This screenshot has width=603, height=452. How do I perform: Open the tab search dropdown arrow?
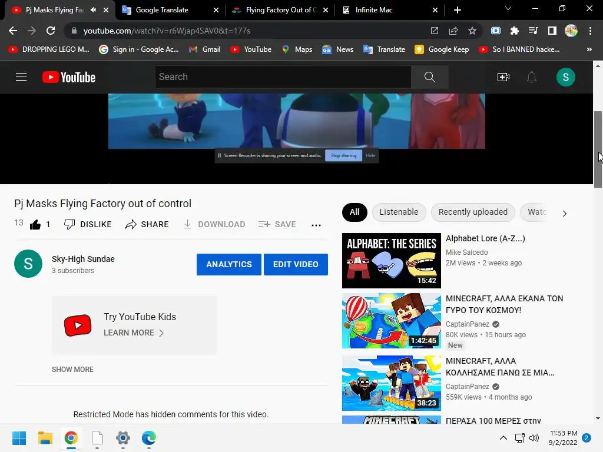pos(508,8)
